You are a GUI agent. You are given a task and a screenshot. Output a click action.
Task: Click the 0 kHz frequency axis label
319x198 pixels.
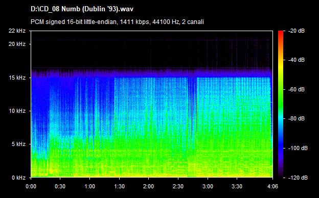[x=18, y=178]
